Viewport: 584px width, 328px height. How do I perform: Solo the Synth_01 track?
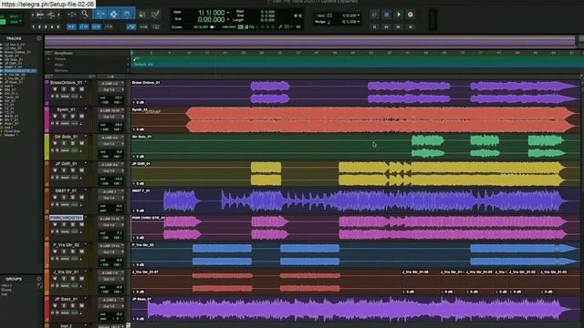point(73,117)
